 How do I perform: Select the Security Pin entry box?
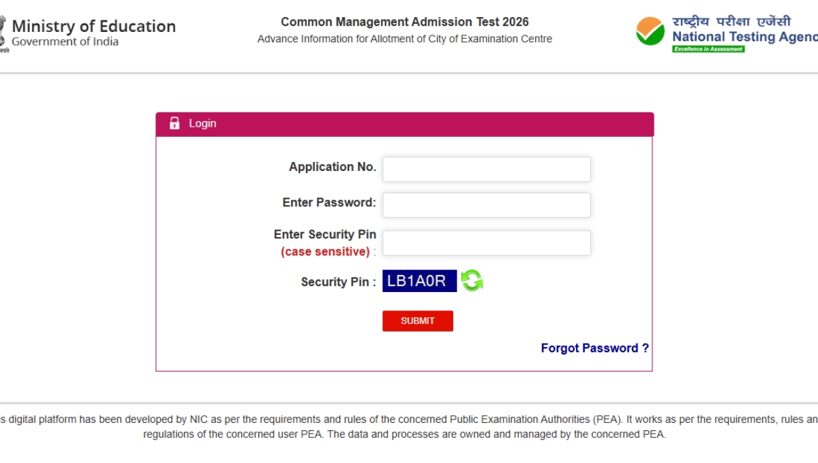tap(486, 242)
